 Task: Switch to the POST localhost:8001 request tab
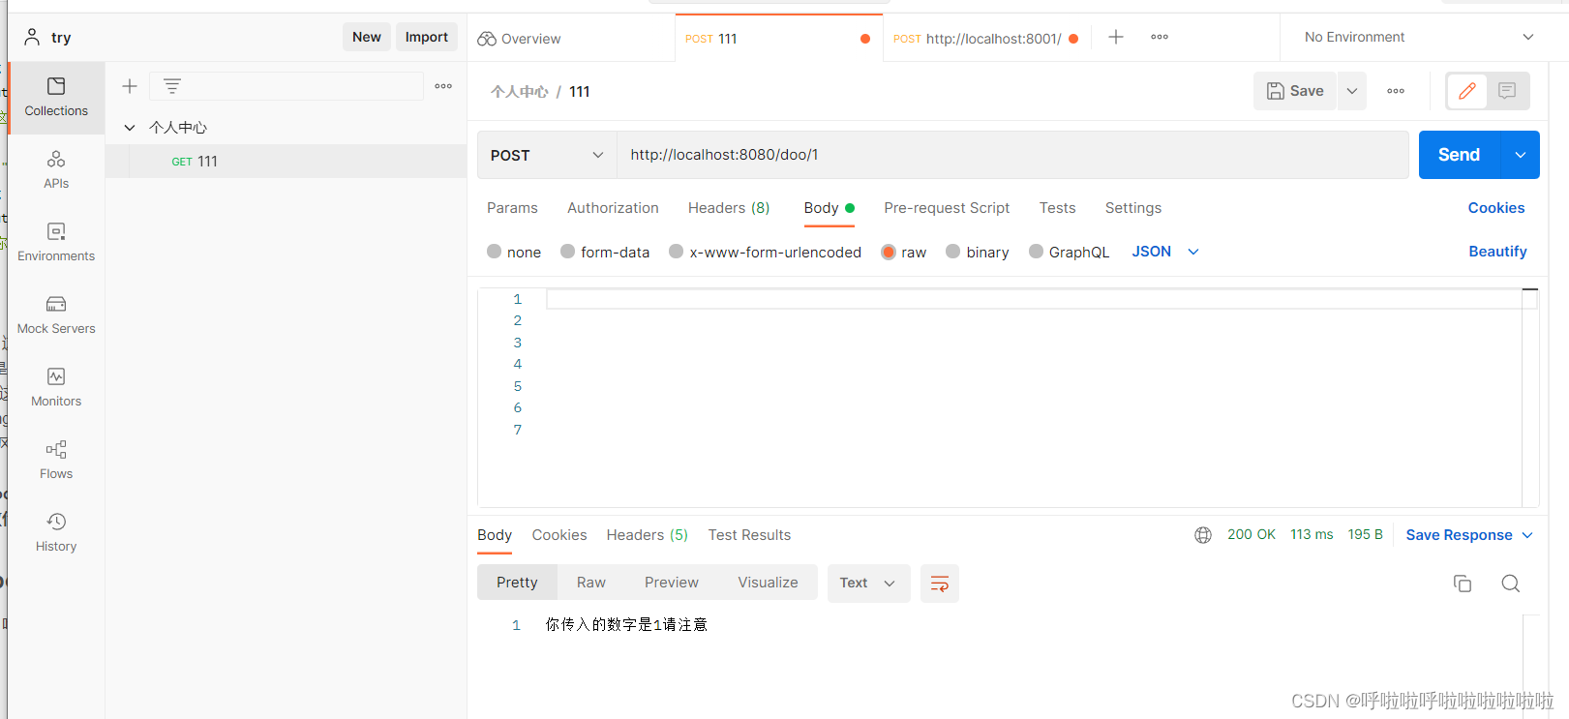[x=985, y=39]
